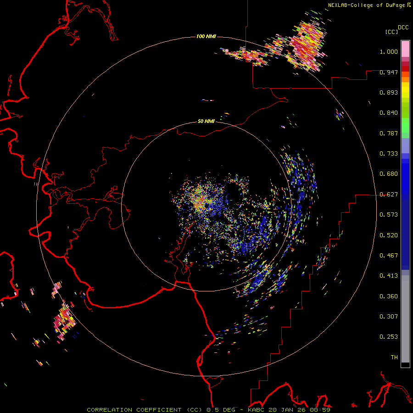Select the 0.520 legend value

tap(389, 235)
